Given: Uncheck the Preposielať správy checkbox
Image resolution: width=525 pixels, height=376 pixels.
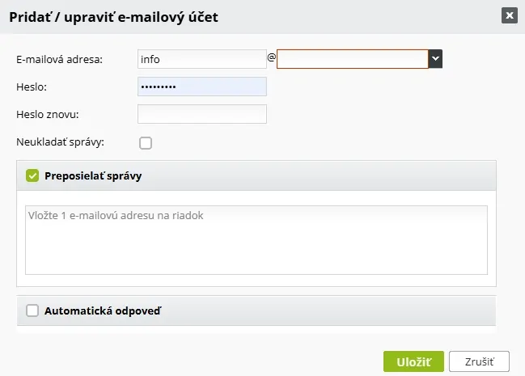Looking at the screenshot, I should click(32, 175).
